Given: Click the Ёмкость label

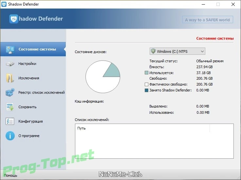Looking at the screenshot, I should coord(157,67).
